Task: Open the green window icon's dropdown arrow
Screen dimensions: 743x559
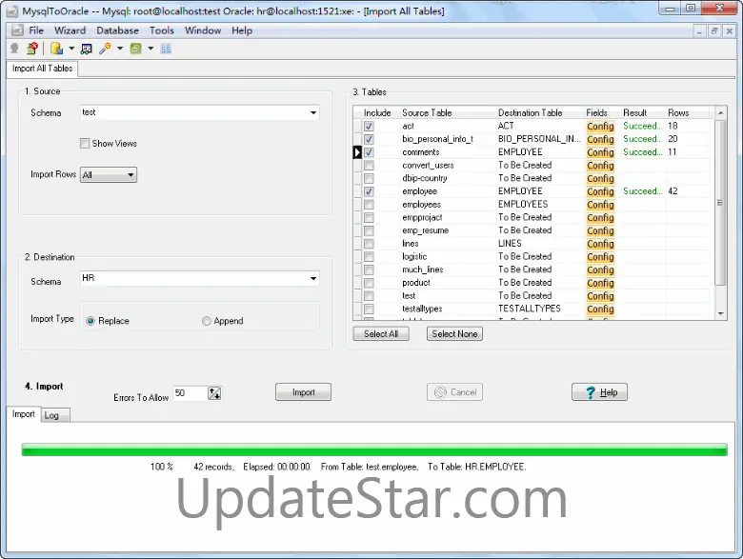Action: coord(151,49)
